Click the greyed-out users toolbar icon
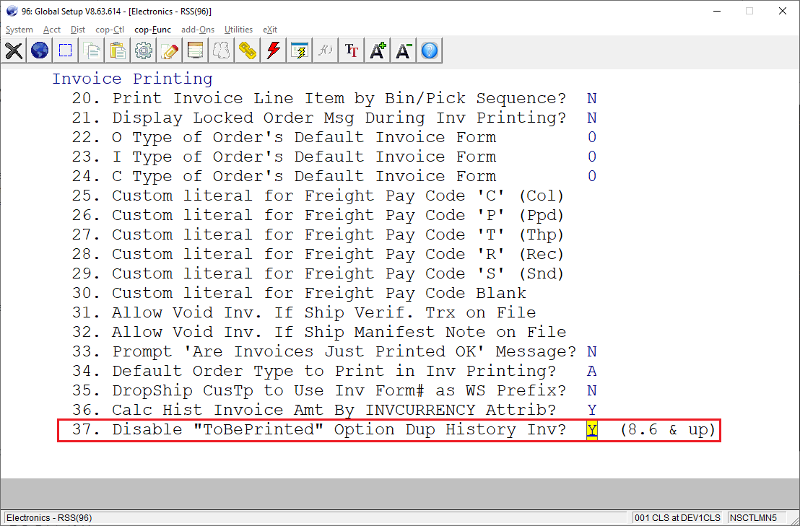The image size is (800, 526). (222, 51)
